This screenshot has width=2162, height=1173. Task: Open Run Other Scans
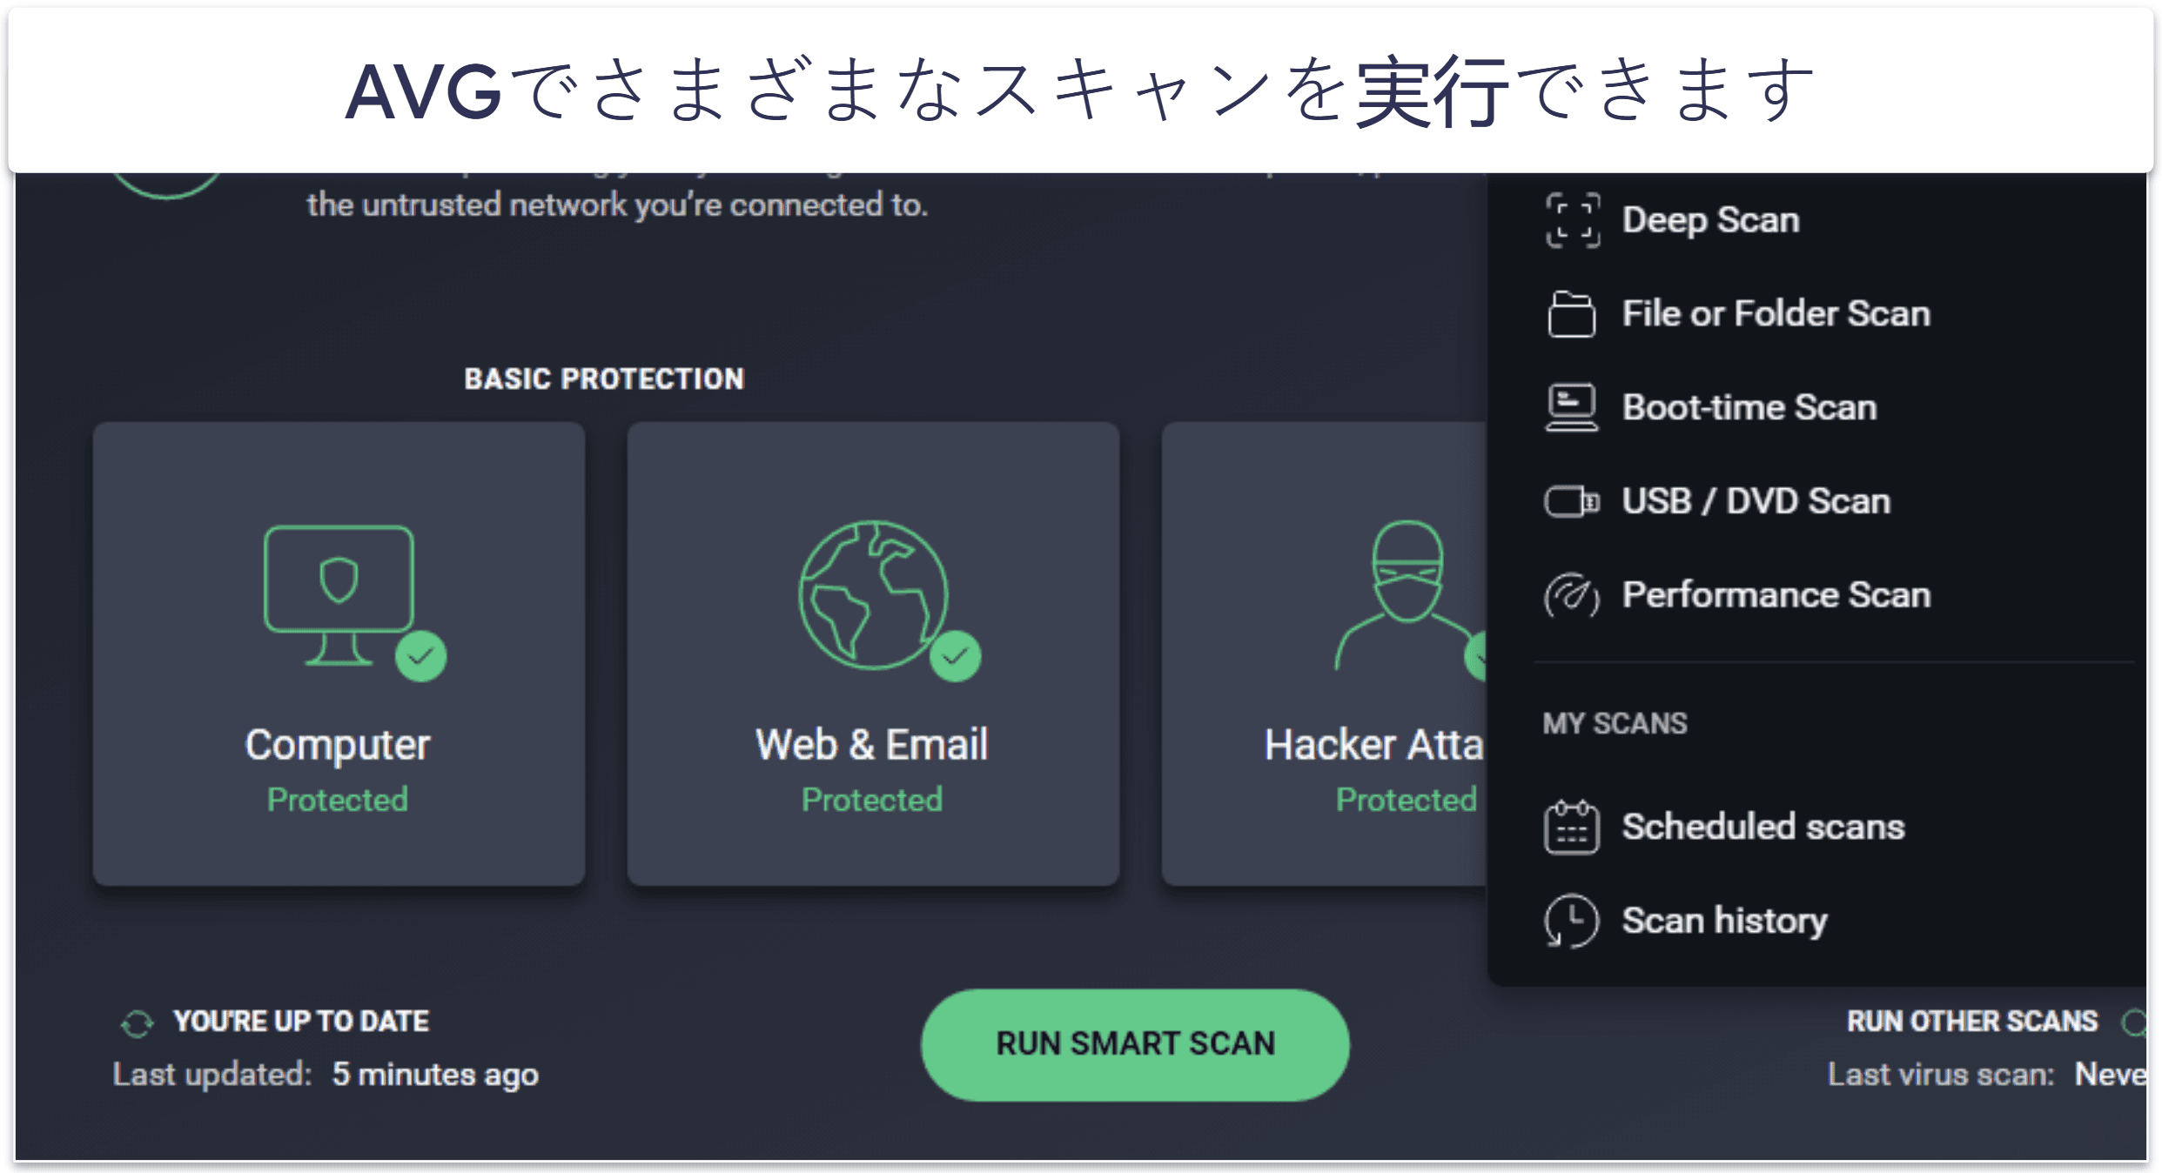point(1972,1022)
